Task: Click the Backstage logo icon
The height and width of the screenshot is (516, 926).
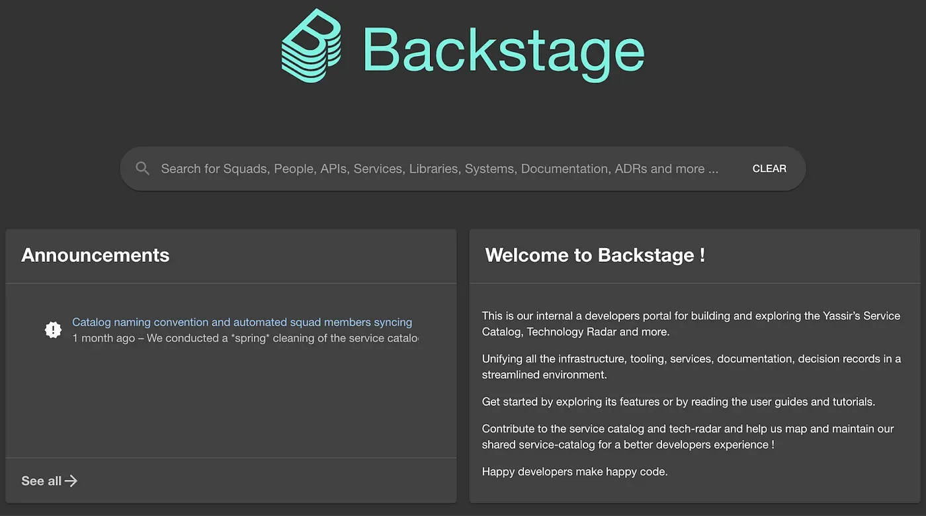Action: pos(311,46)
